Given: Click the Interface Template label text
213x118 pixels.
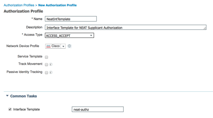Looking at the screenshot, I should (26, 109).
